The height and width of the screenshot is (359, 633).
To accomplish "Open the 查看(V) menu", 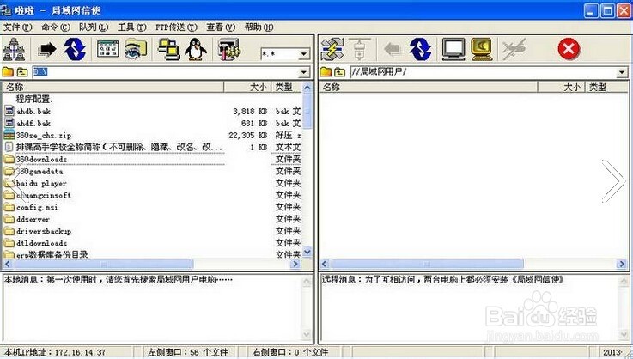I will click(x=221, y=27).
